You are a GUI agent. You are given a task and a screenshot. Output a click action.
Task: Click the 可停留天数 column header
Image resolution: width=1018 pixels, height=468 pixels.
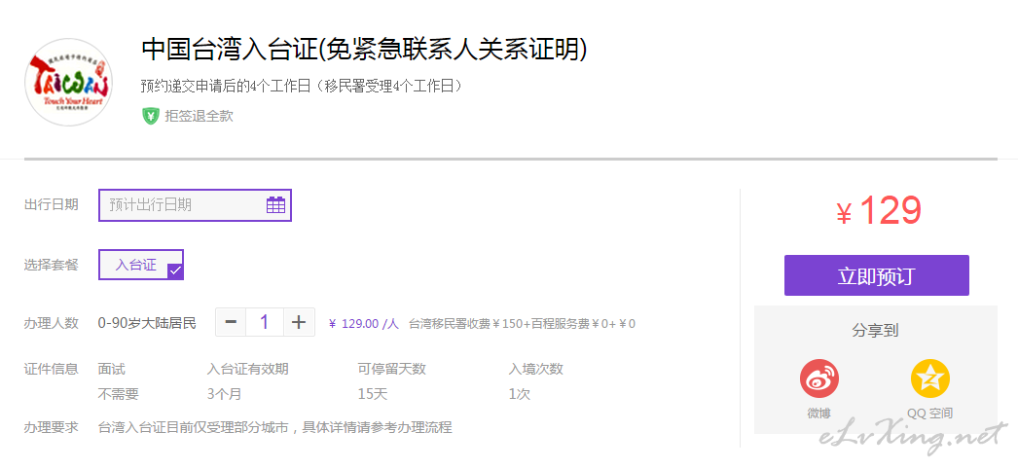pyautogui.click(x=391, y=369)
